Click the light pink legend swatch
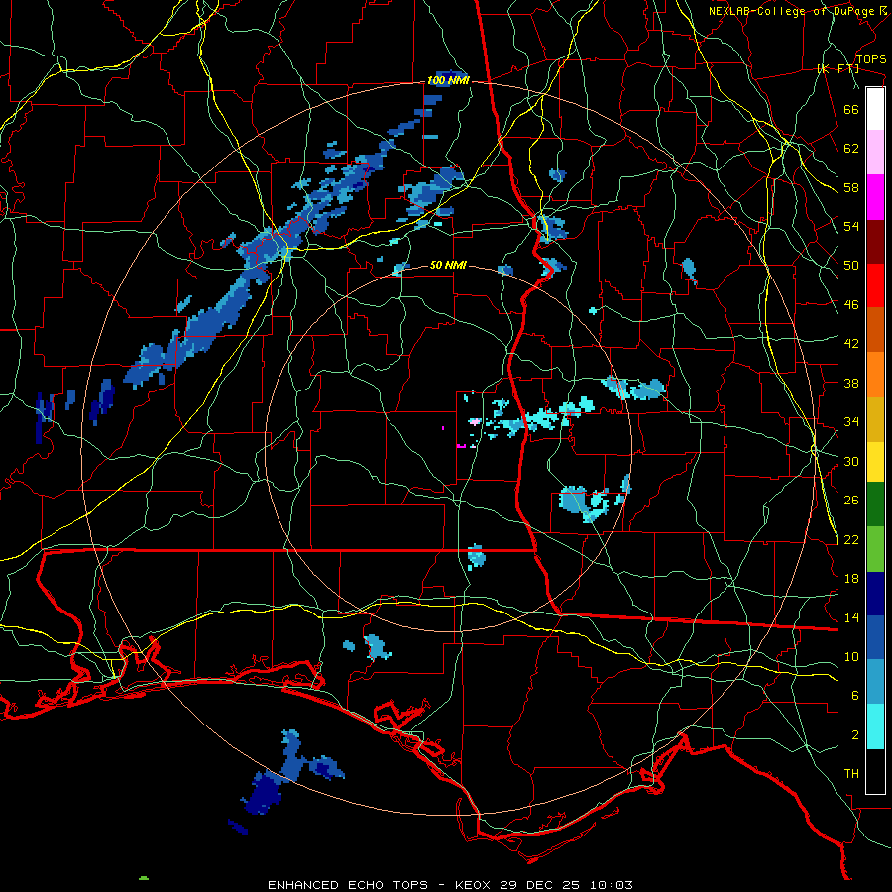892x892 pixels. (x=875, y=153)
